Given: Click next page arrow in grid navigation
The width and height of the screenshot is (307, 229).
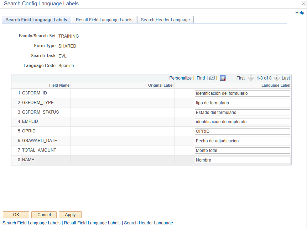Looking at the screenshot, I should pos(277,78).
